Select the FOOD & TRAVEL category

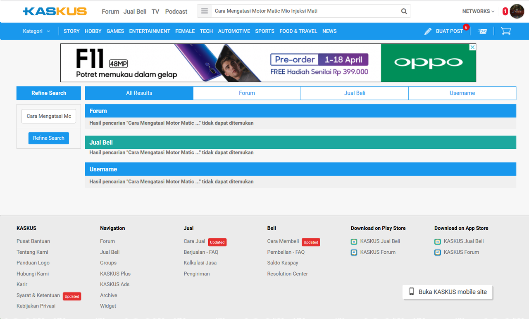pyautogui.click(x=298, y=31)
